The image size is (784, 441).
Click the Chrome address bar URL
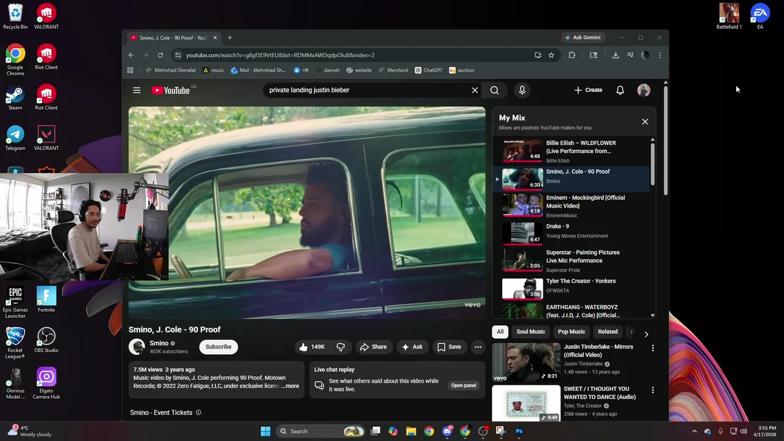click(x=280, y=55)
